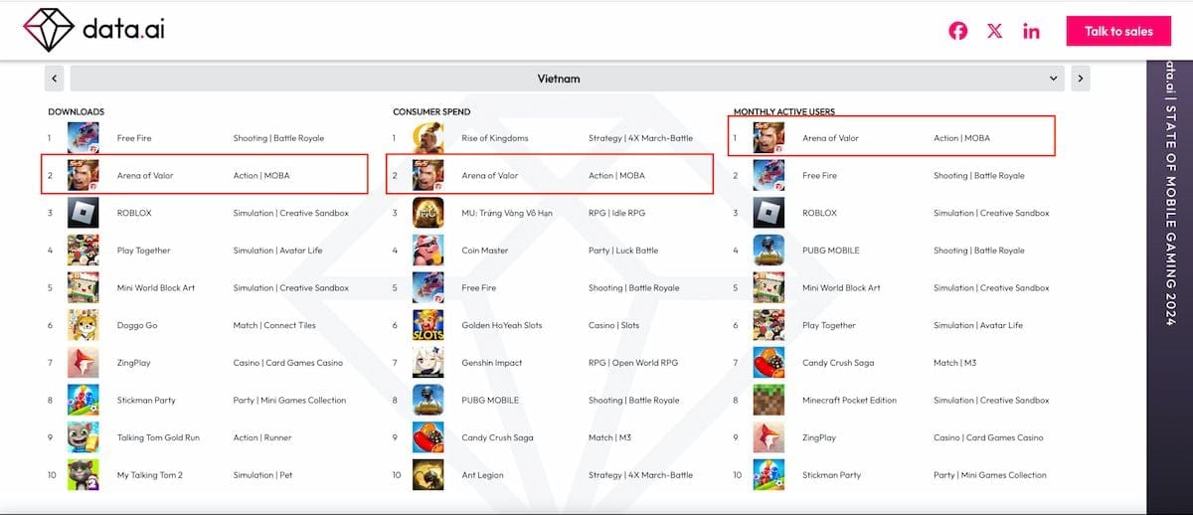Viewport: 1193px width, 515px height.
Task: Click ROBLOX icon in Monthly Active Users
Action: [x=768, y=213]
